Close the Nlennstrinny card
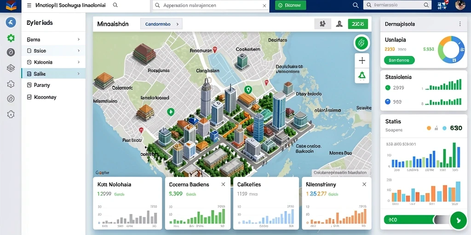 click(364, 185)
